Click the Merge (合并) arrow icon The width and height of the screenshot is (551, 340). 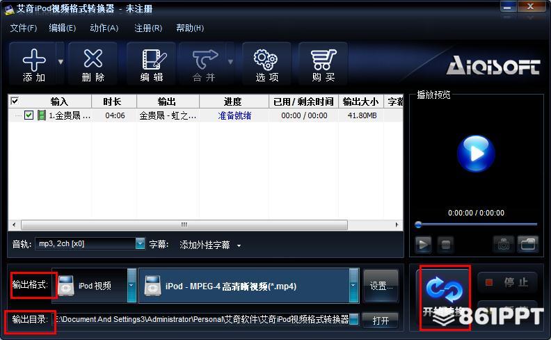[205, 59]
